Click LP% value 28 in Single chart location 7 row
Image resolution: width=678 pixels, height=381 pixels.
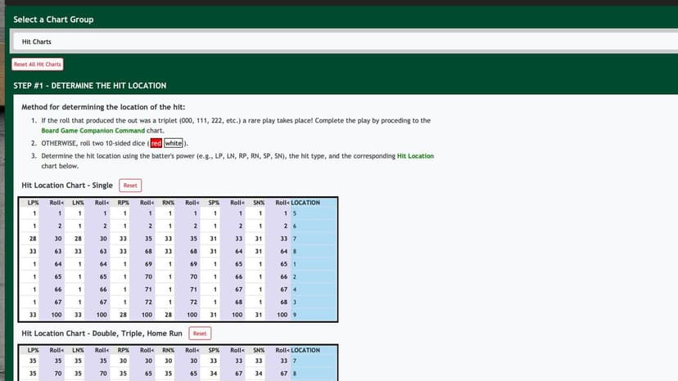(x=33, y=239)
